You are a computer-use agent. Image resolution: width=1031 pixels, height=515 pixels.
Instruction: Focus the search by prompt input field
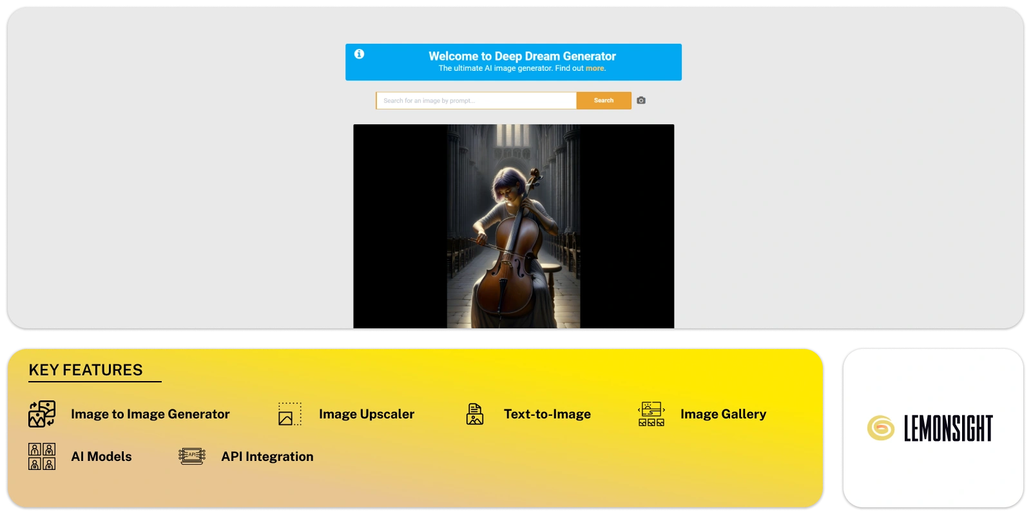[476, 100]
